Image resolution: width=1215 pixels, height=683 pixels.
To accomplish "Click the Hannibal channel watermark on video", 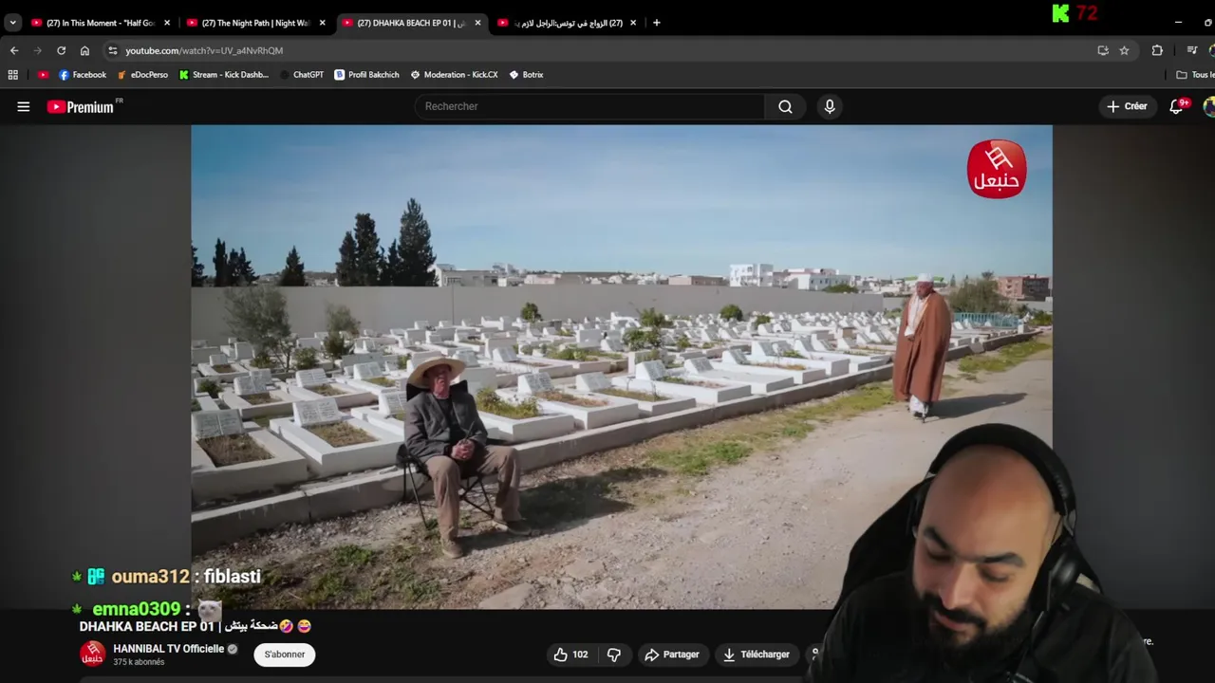I will pos(997,169).
